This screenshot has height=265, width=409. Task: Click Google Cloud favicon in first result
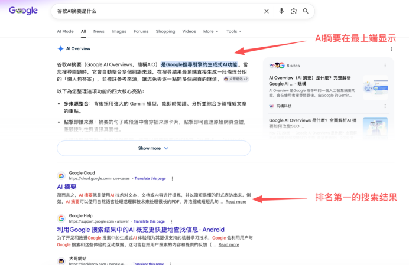61,176
